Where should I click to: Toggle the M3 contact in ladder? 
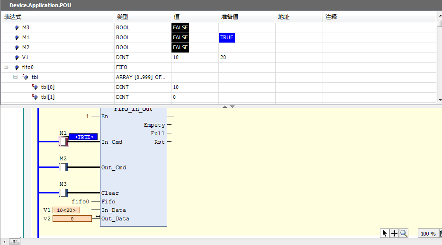point(63,192)
